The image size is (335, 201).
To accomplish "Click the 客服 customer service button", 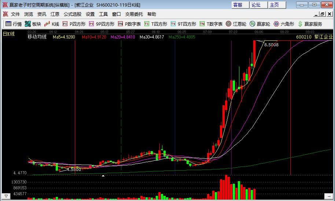I will [x=240, y=5].
